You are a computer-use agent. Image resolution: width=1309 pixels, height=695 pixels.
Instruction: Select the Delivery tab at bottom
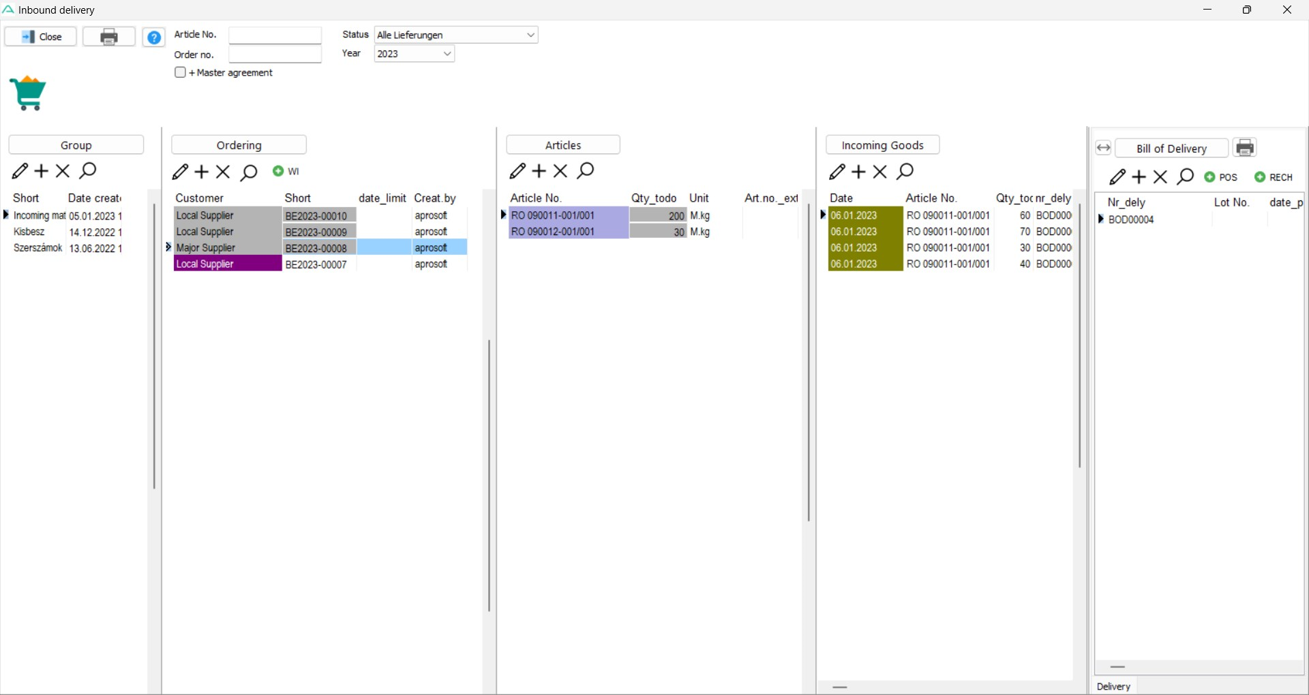[x=1113, y=686]
